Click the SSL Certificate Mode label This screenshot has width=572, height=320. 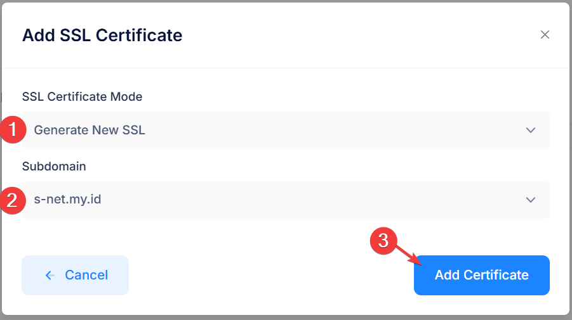[x=82, y=96]
